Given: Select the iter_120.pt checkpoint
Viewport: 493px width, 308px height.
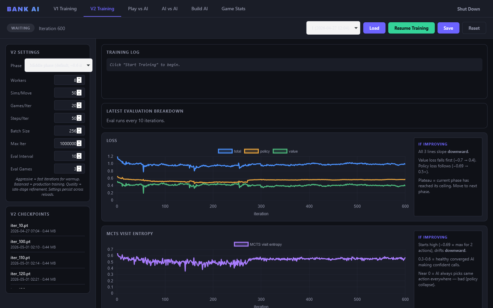Looking at the screenshot, I should [x=48, y=276].
